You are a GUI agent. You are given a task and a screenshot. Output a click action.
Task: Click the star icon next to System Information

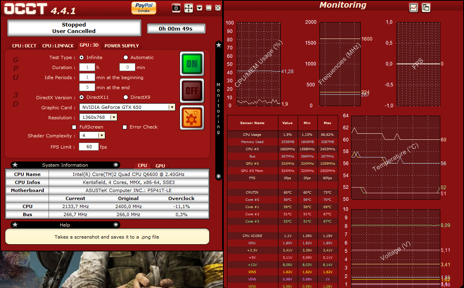tap(15, 165)
